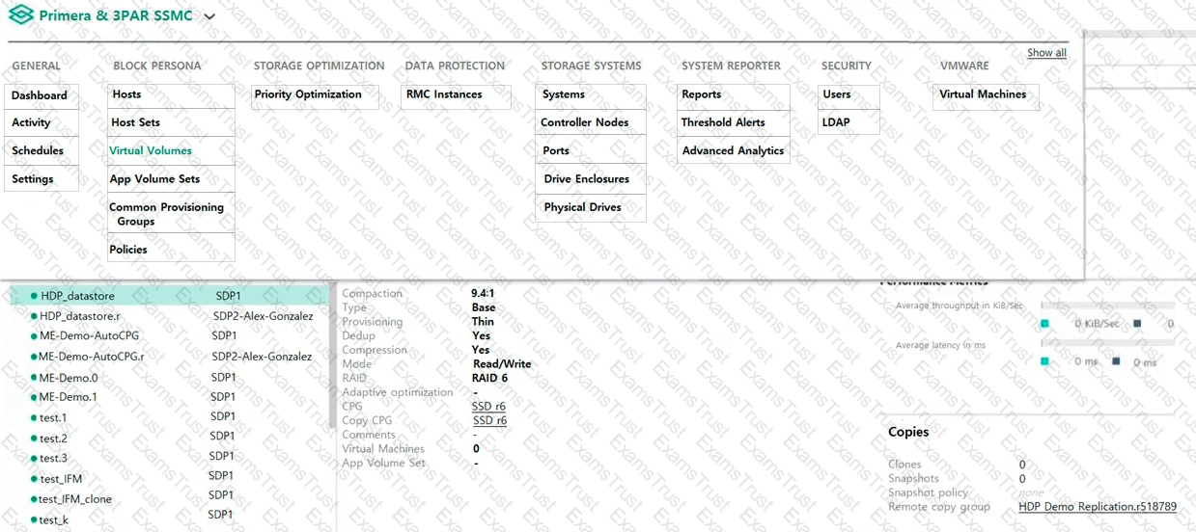
Task: Open the Dashboard menu item
Action: pos(40,95)
